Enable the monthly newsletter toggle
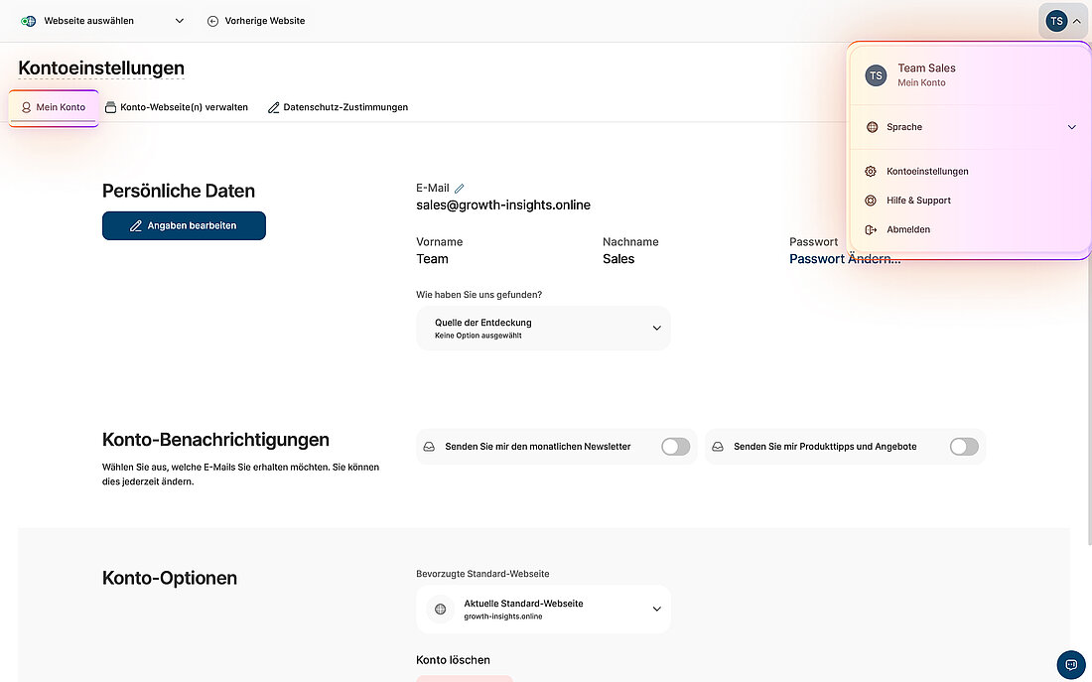The height and width of the screenshot is (682, 1092). [x=675, y=447]
